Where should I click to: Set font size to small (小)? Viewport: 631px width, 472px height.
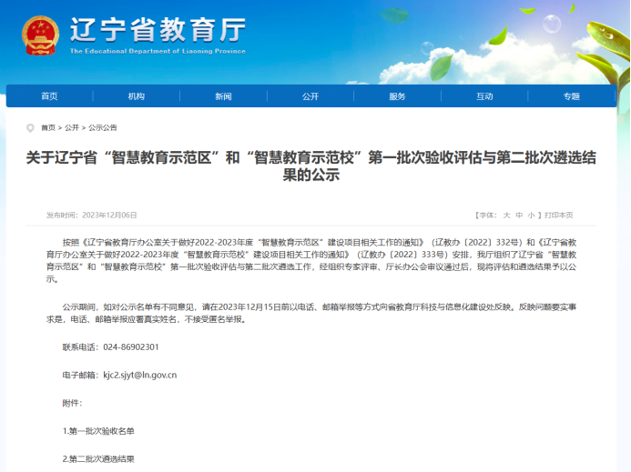[x=531, y=216]
